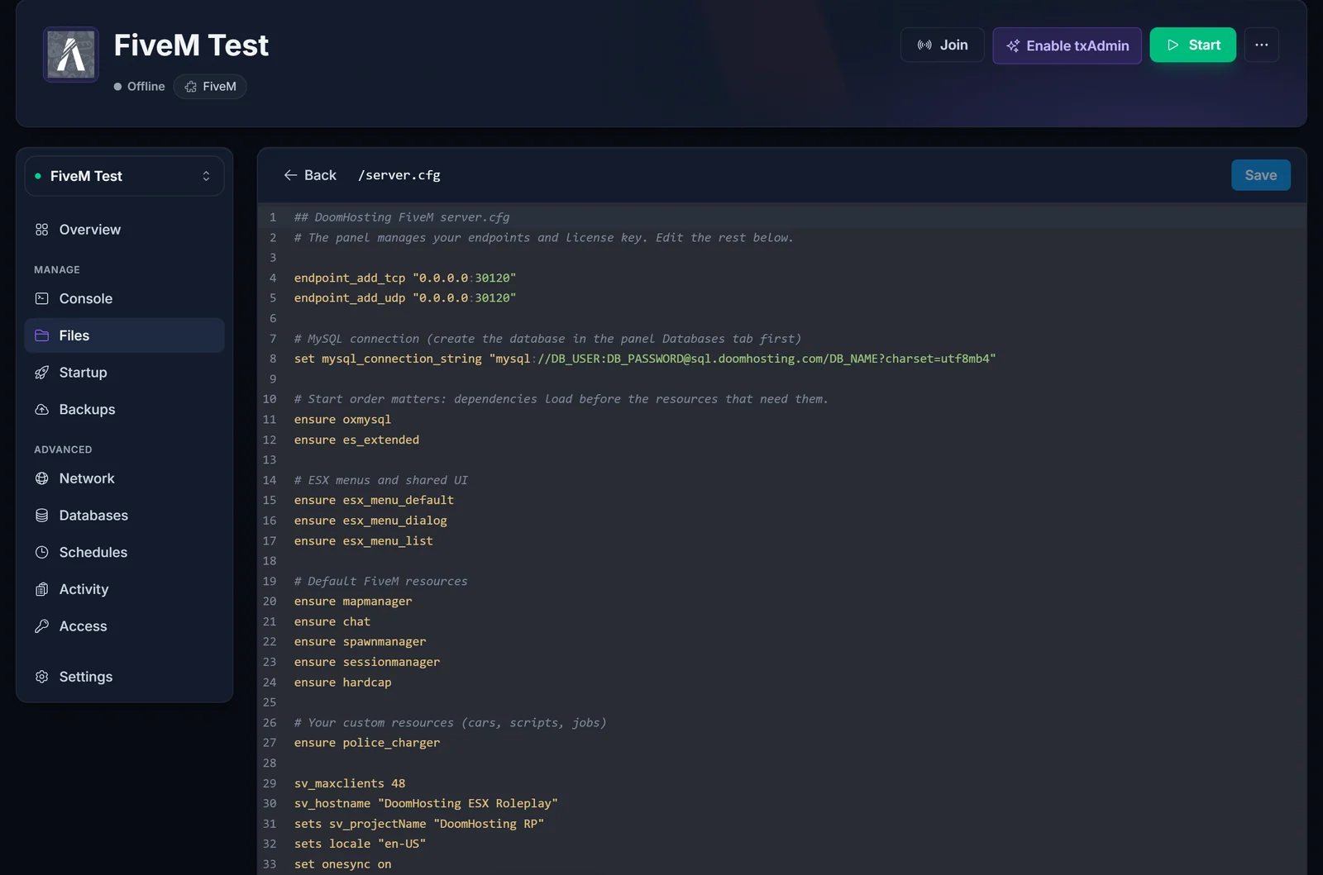Open the Overview grid icon
1323x875 pixels.
(42, 230)
